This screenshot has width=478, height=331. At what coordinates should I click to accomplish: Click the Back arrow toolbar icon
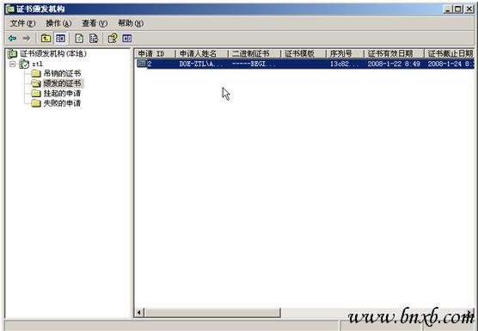tap(12, 39)
